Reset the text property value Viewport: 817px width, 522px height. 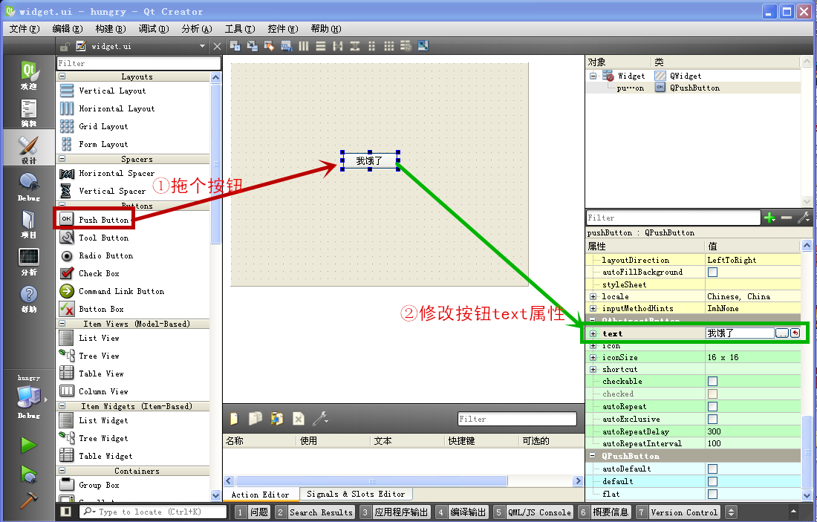point(795,333)
